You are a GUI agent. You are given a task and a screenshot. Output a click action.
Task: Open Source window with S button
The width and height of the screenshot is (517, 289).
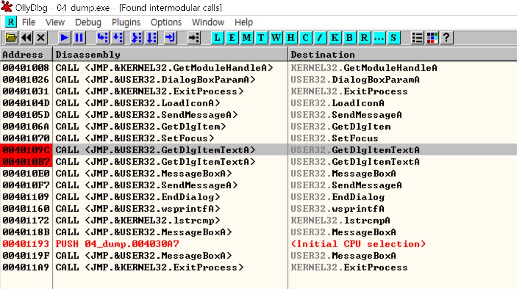click(394, 38)
